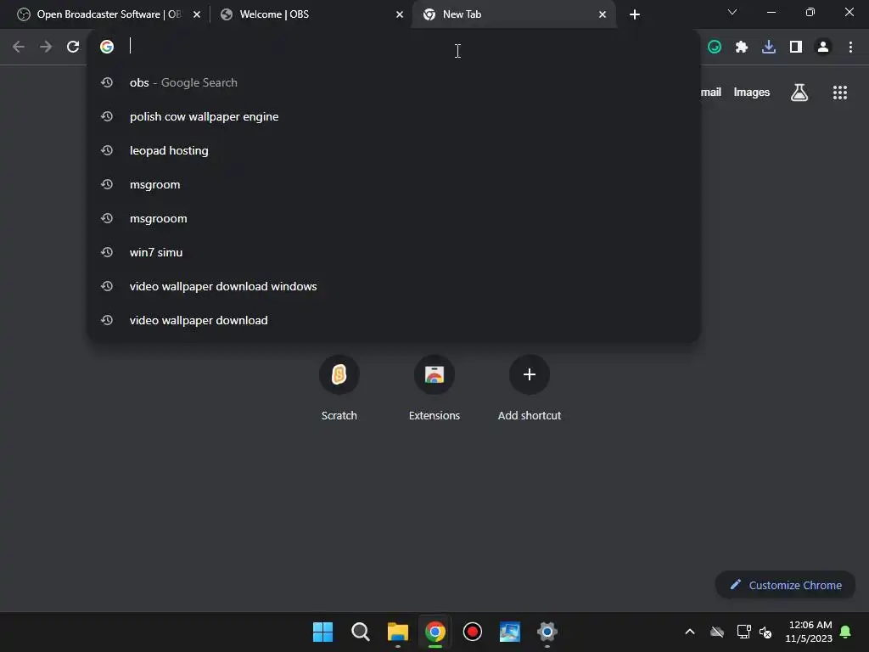Choose the 'obs - Google Search' suggestion
This screenshot has width=869, height=652.
point(394,82)
